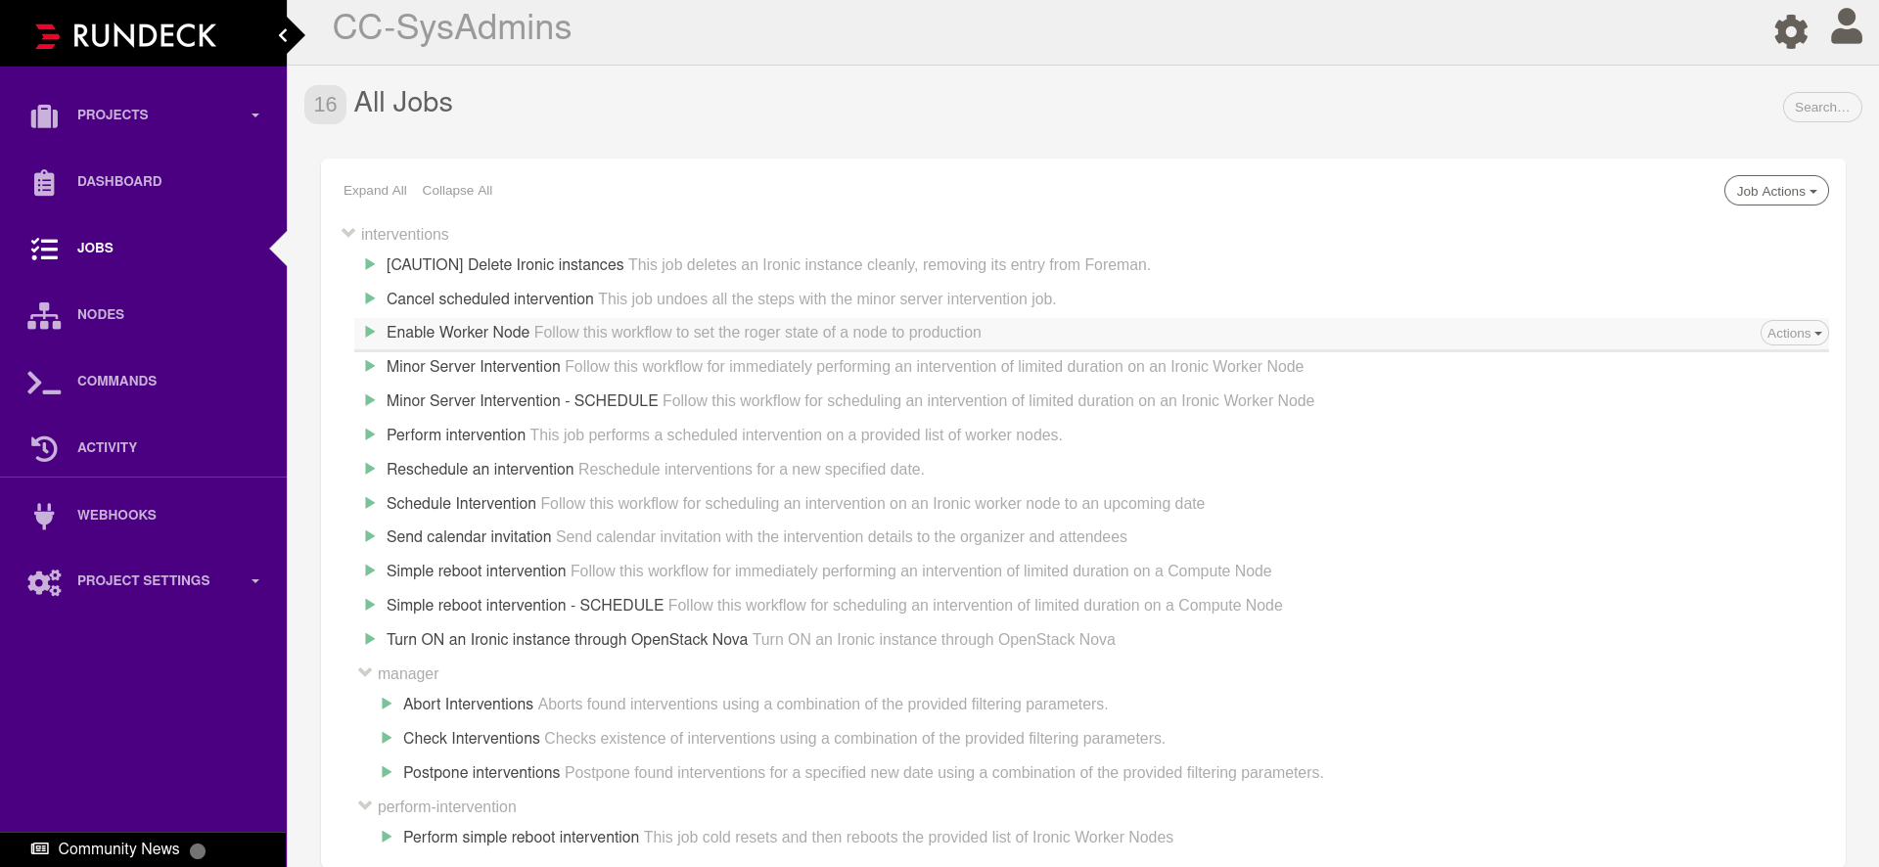
Task: Click the Dashboard clipboard icon
Action: click(x=44, y=182)
